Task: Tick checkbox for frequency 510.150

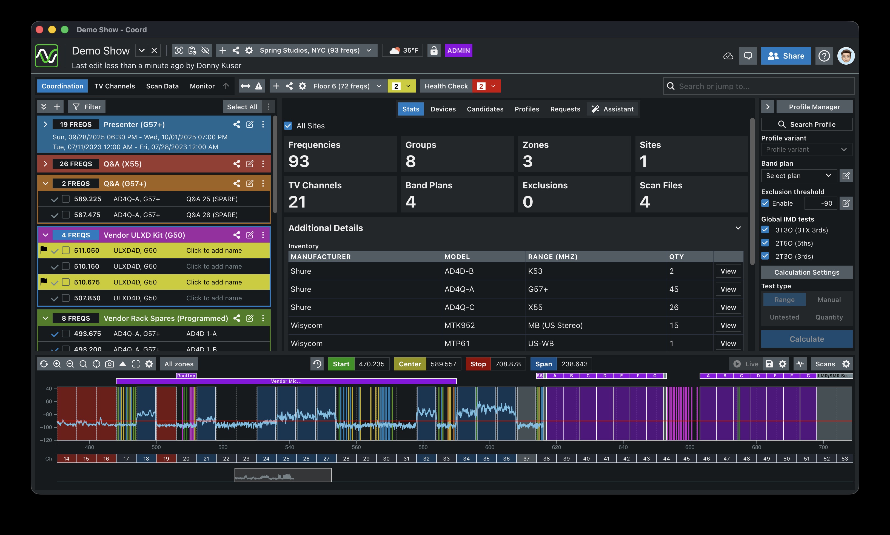Action: click(x=66, y=266)
